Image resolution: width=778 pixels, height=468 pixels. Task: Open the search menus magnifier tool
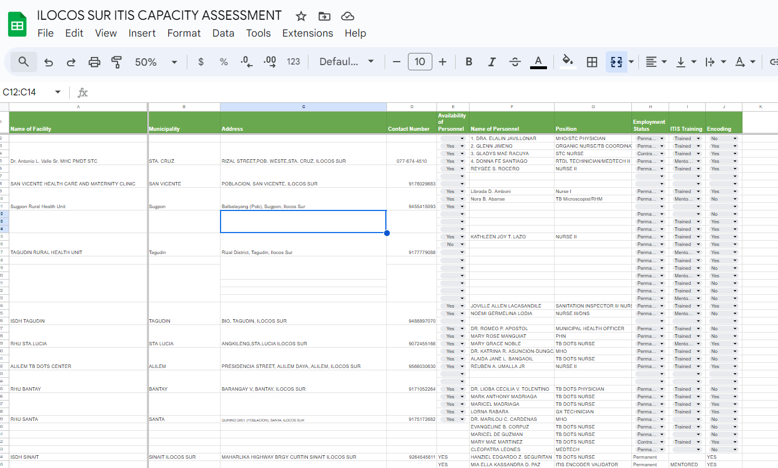coord(23,62)
